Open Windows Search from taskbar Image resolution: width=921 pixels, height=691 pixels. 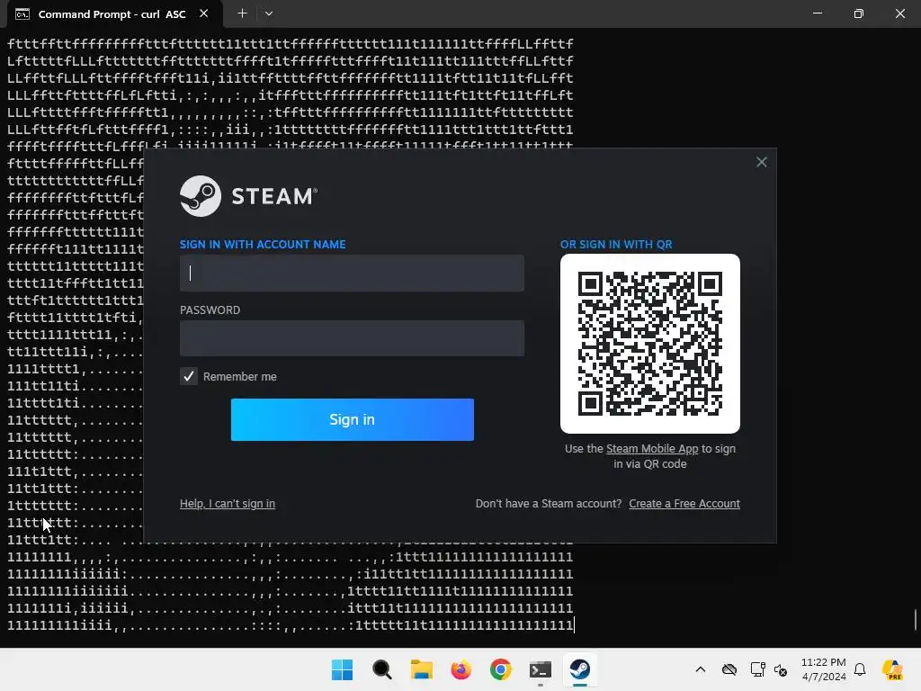(x=381, y=669)
